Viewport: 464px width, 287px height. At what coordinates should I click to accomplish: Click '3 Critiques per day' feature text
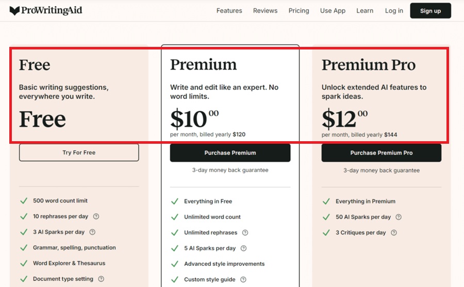click(361, 232)
